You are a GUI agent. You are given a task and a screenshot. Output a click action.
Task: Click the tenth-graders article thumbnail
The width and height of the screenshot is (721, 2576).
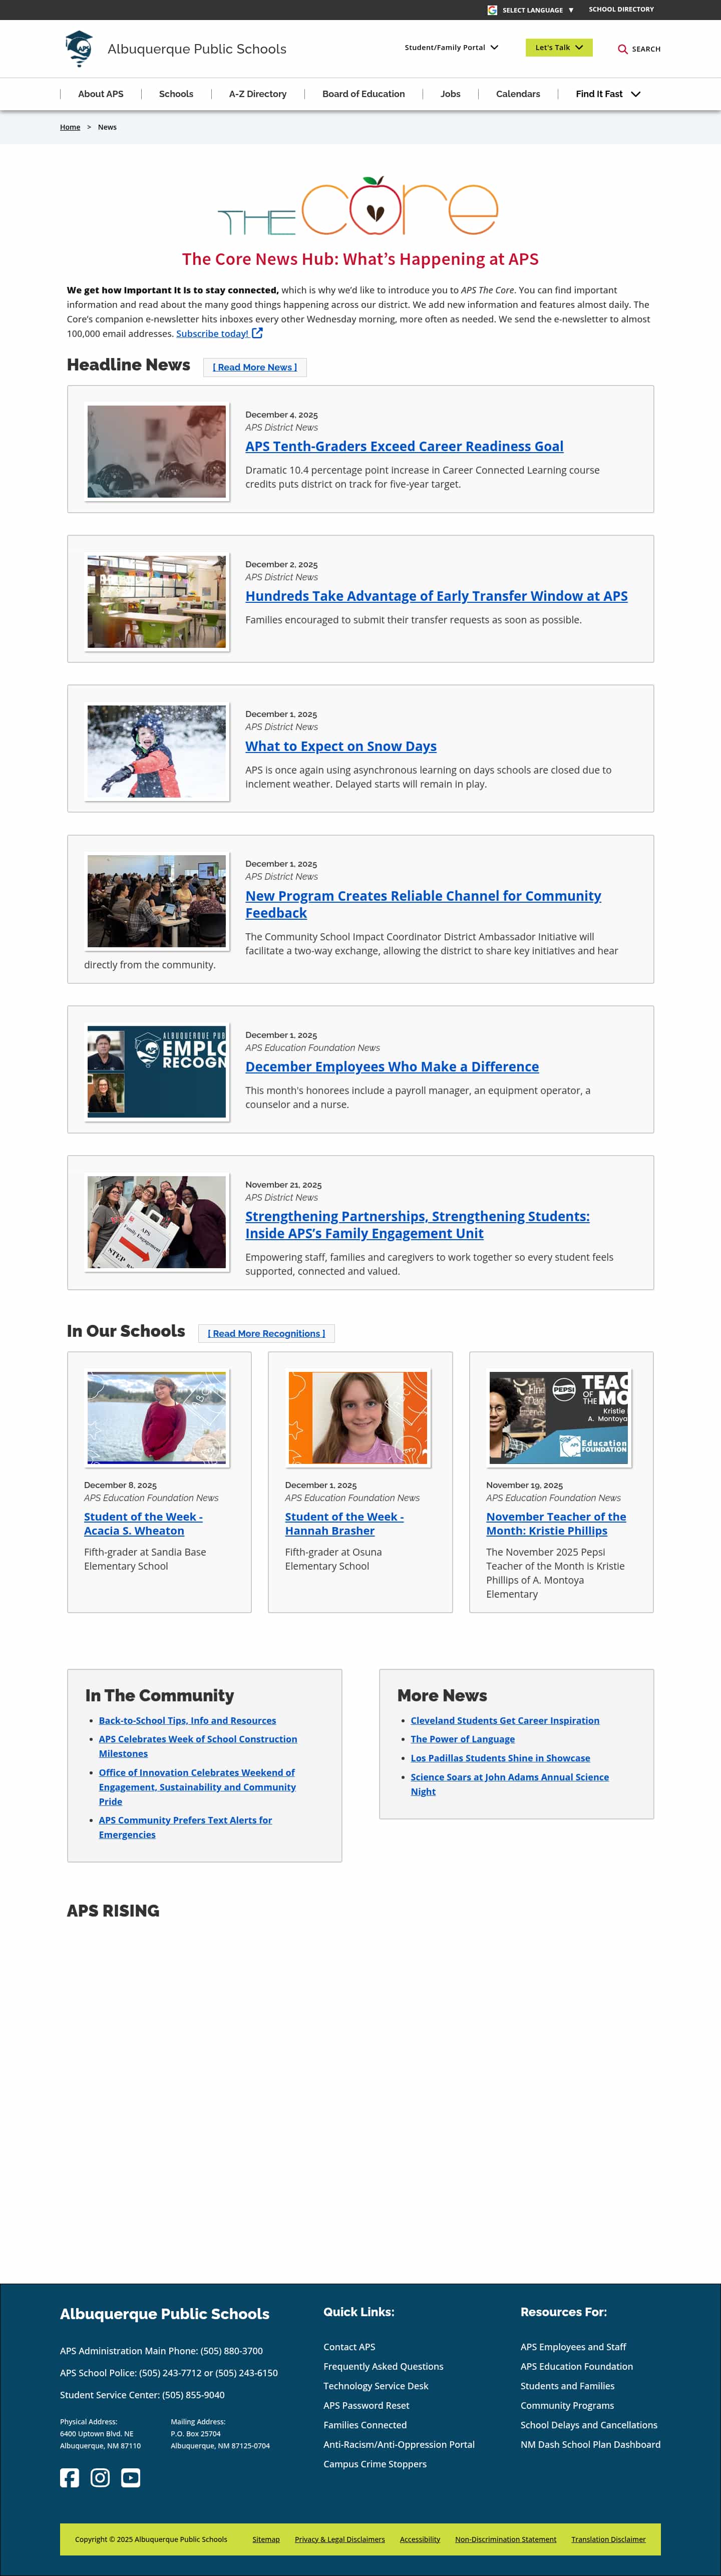[157, 452]
